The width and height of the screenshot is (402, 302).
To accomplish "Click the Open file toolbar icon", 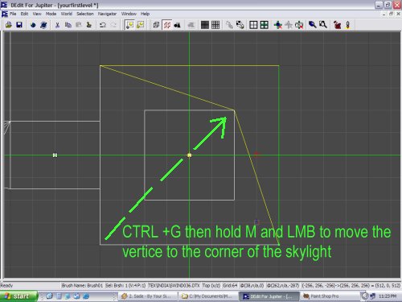I will point(9,25).
